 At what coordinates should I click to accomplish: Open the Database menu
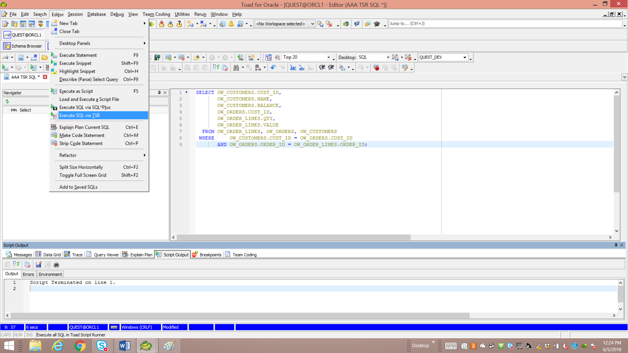96,14
